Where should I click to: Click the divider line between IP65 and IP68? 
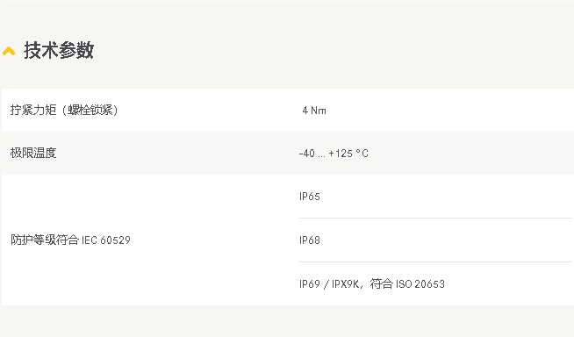[x=435, y=218]
